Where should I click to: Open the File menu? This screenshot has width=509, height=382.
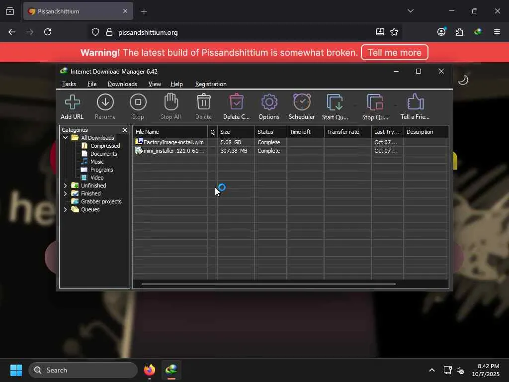tap(92, 84)
